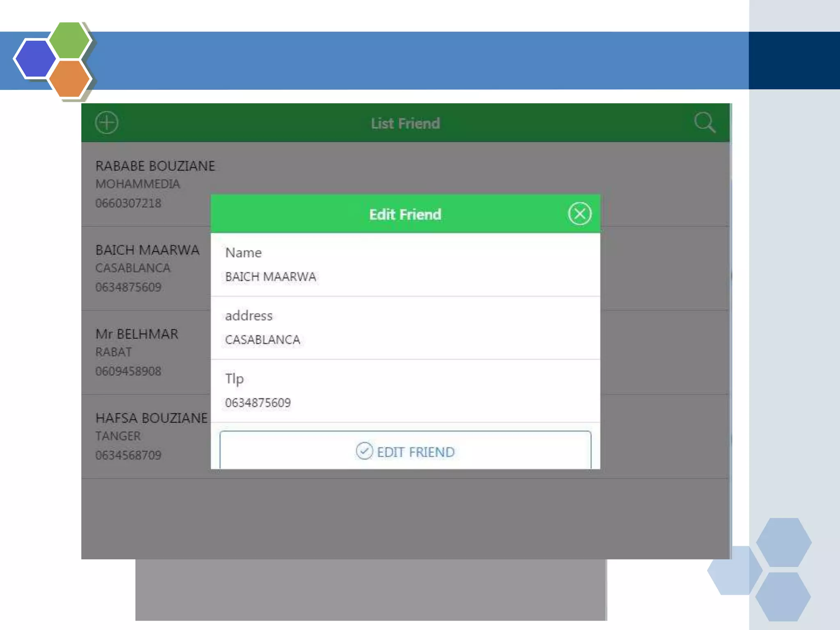This screenshot has width=840, height=630.
Task: Select HAFSA BOUZIANE in the friend list
Action: (x=151, y=418)
